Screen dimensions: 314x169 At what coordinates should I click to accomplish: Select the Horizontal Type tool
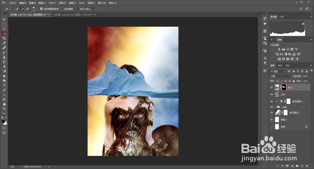click(4, 85)
